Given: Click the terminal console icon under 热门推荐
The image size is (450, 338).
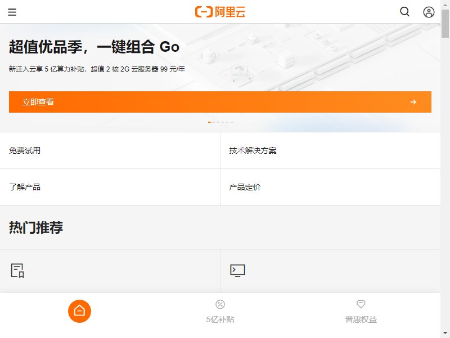Looking at the screenshot, I should 237,271.
